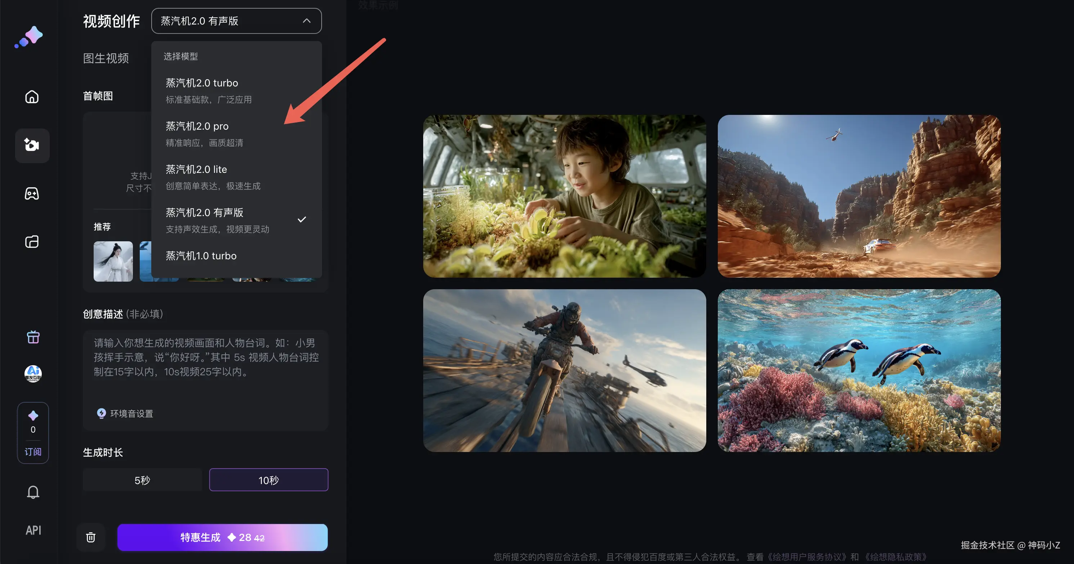
Task: Open the game controller sidebar icon
Action: tap(32, 193)
